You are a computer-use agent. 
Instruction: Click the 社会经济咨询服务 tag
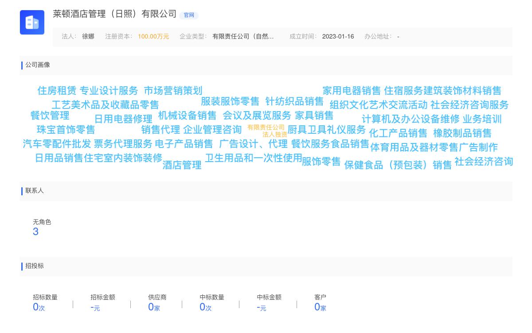(469, 105)
